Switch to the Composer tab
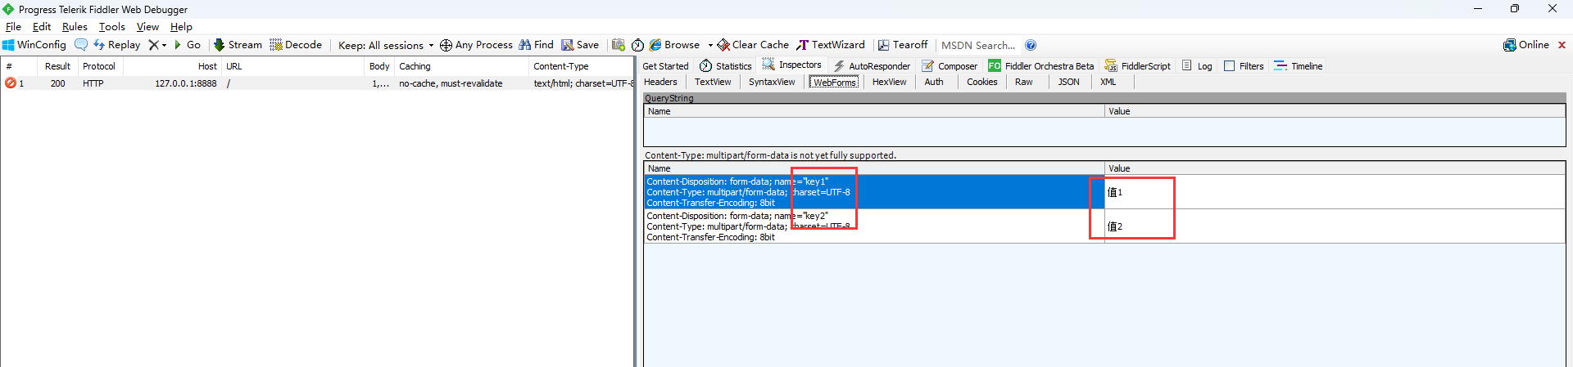 (x=950, y=66)
